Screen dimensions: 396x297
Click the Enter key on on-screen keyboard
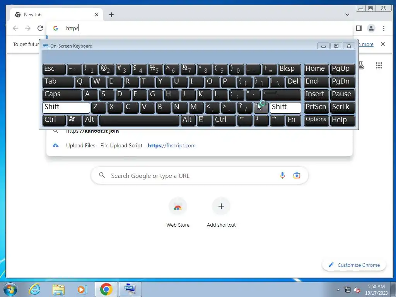pos(282,95)
